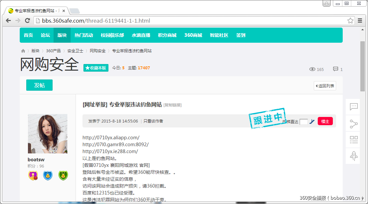Click the escalator jump icon beside 电梯直达
Screen dimensions: 368x204
312,121
